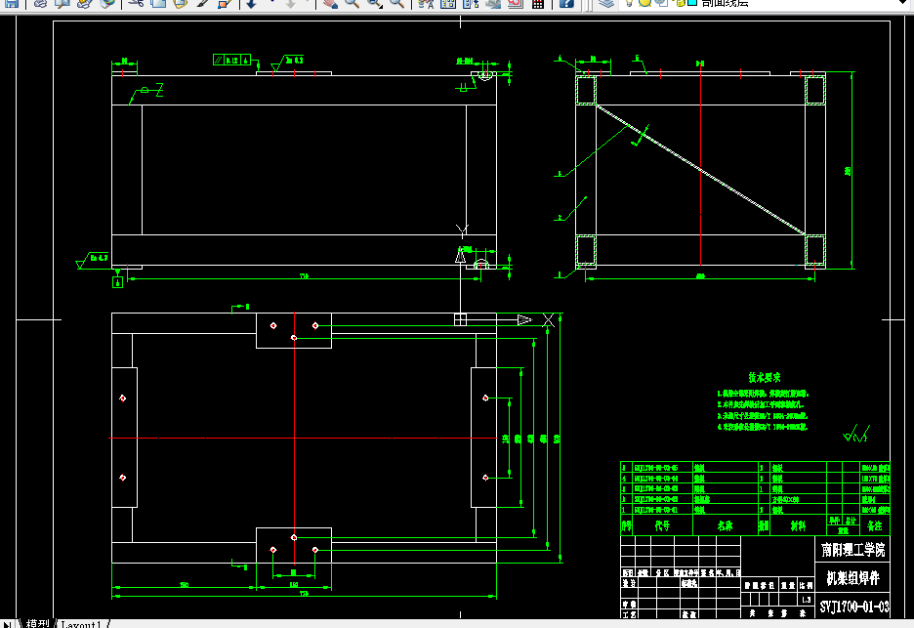914x628 pixels.
Task: Click the Paste icon
Action: pos(180,3)
